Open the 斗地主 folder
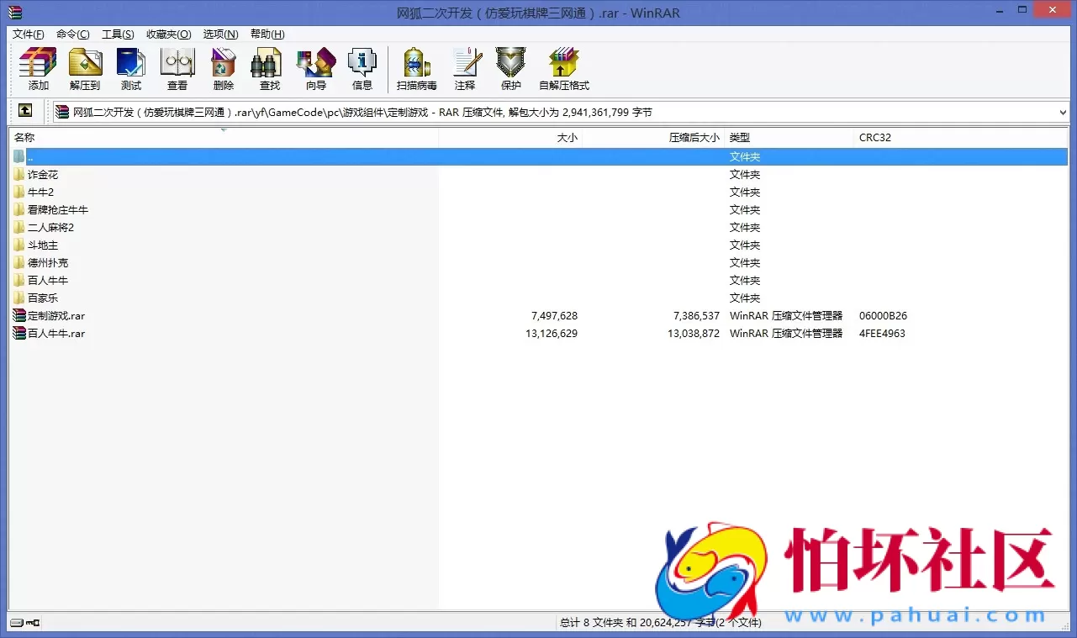The width and height of the screenshot is (1077, 638). coord(41,245)
